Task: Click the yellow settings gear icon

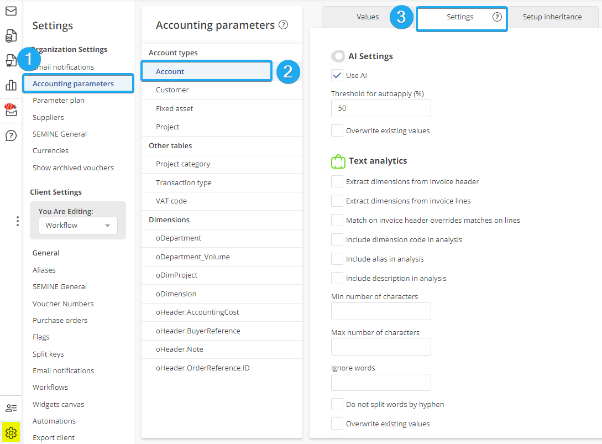Action: [x=11, y=432]
